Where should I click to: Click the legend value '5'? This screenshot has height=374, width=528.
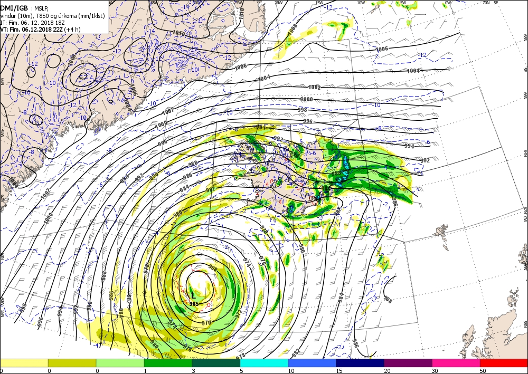[x=241, y=371]
